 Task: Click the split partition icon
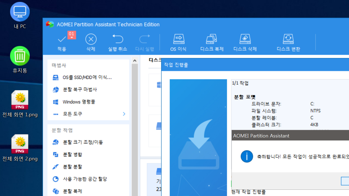click(56, 167)
